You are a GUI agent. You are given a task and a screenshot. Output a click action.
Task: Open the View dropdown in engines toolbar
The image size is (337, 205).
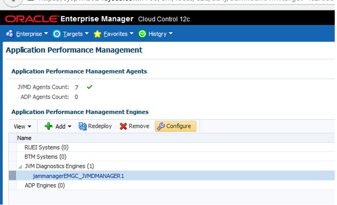coord(22,126)
